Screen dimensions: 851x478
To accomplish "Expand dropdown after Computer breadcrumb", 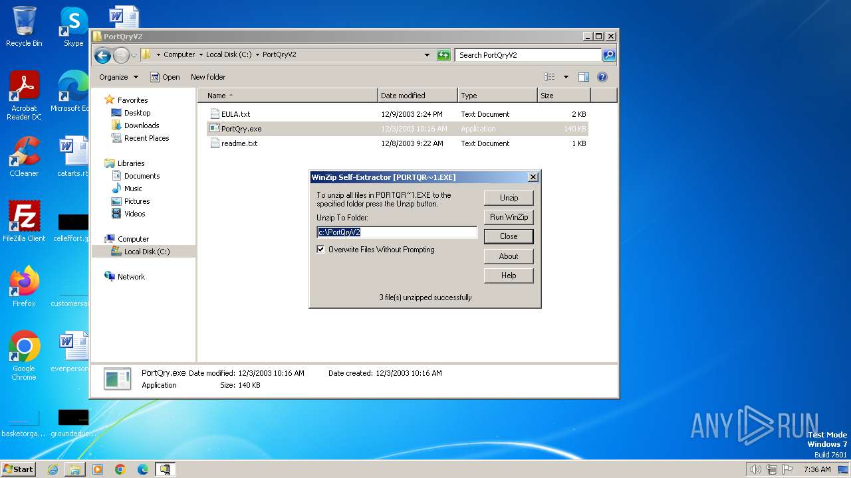I will pyautogui.click(x=200, y=55).
